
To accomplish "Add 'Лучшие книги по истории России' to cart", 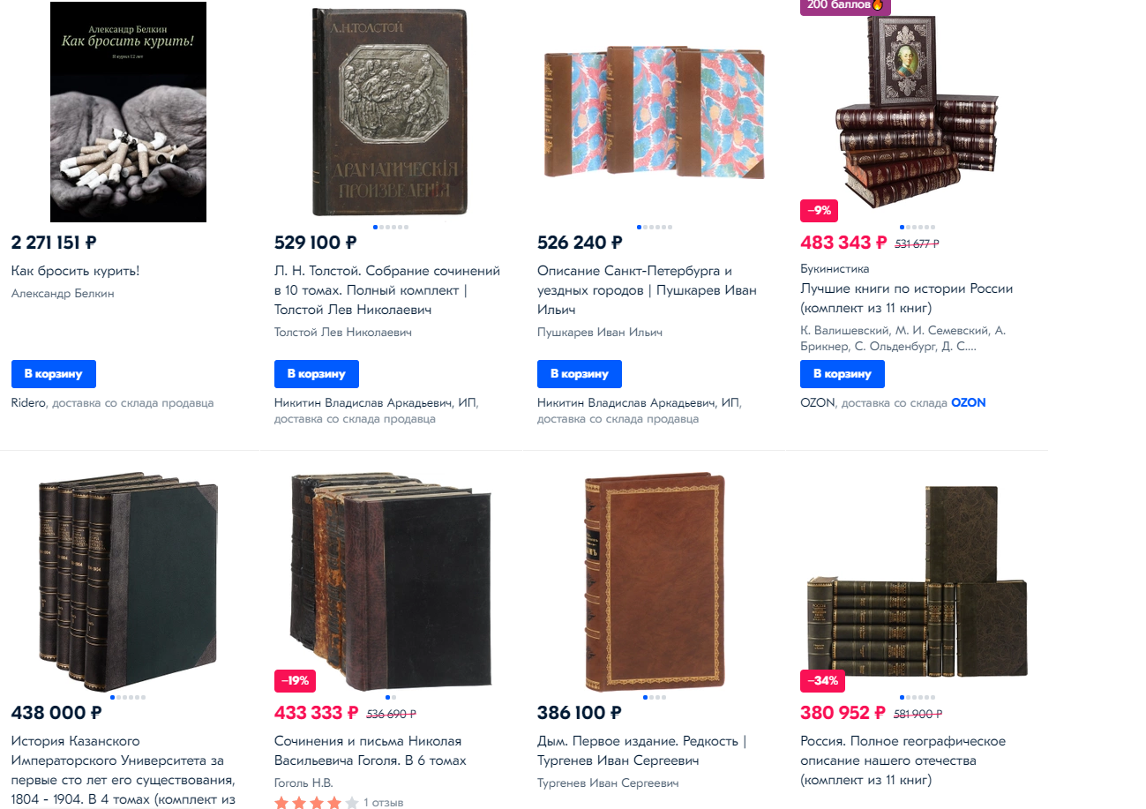I will point(843,374).
